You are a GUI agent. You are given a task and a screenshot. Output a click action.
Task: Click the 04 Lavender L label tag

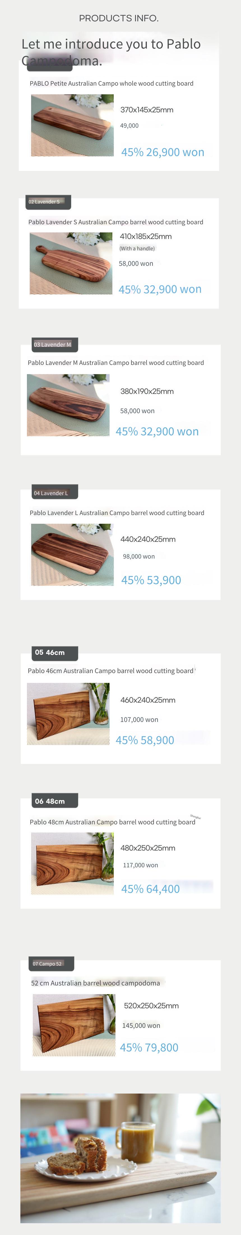[55, 492]
